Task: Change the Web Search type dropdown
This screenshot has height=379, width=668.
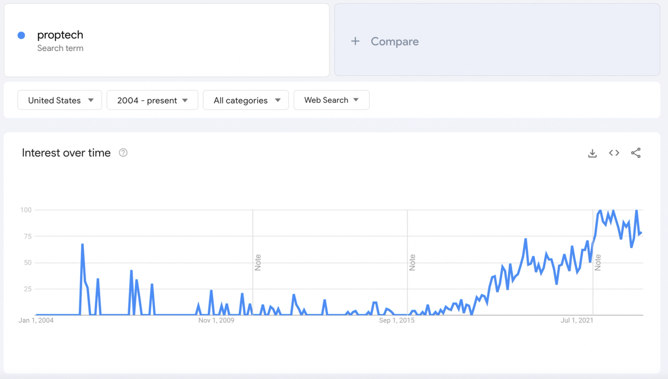Action: [x=331, y=100]
